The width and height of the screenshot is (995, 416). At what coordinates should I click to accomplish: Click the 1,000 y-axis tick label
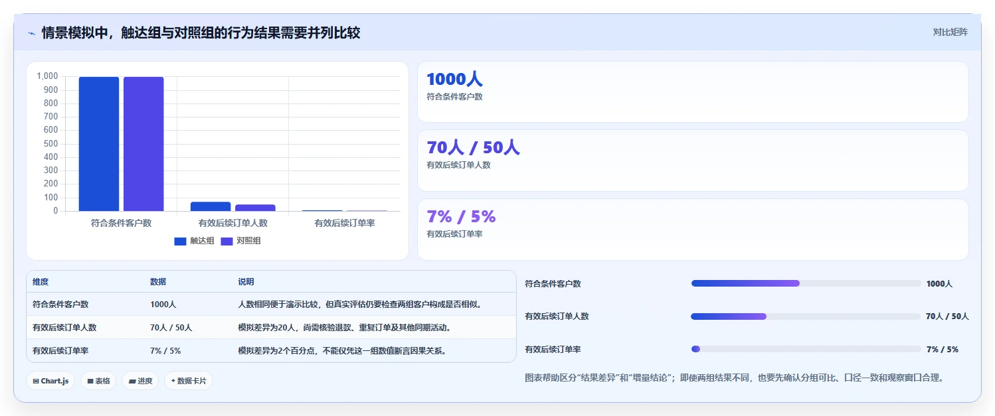(x=47, y=76)
